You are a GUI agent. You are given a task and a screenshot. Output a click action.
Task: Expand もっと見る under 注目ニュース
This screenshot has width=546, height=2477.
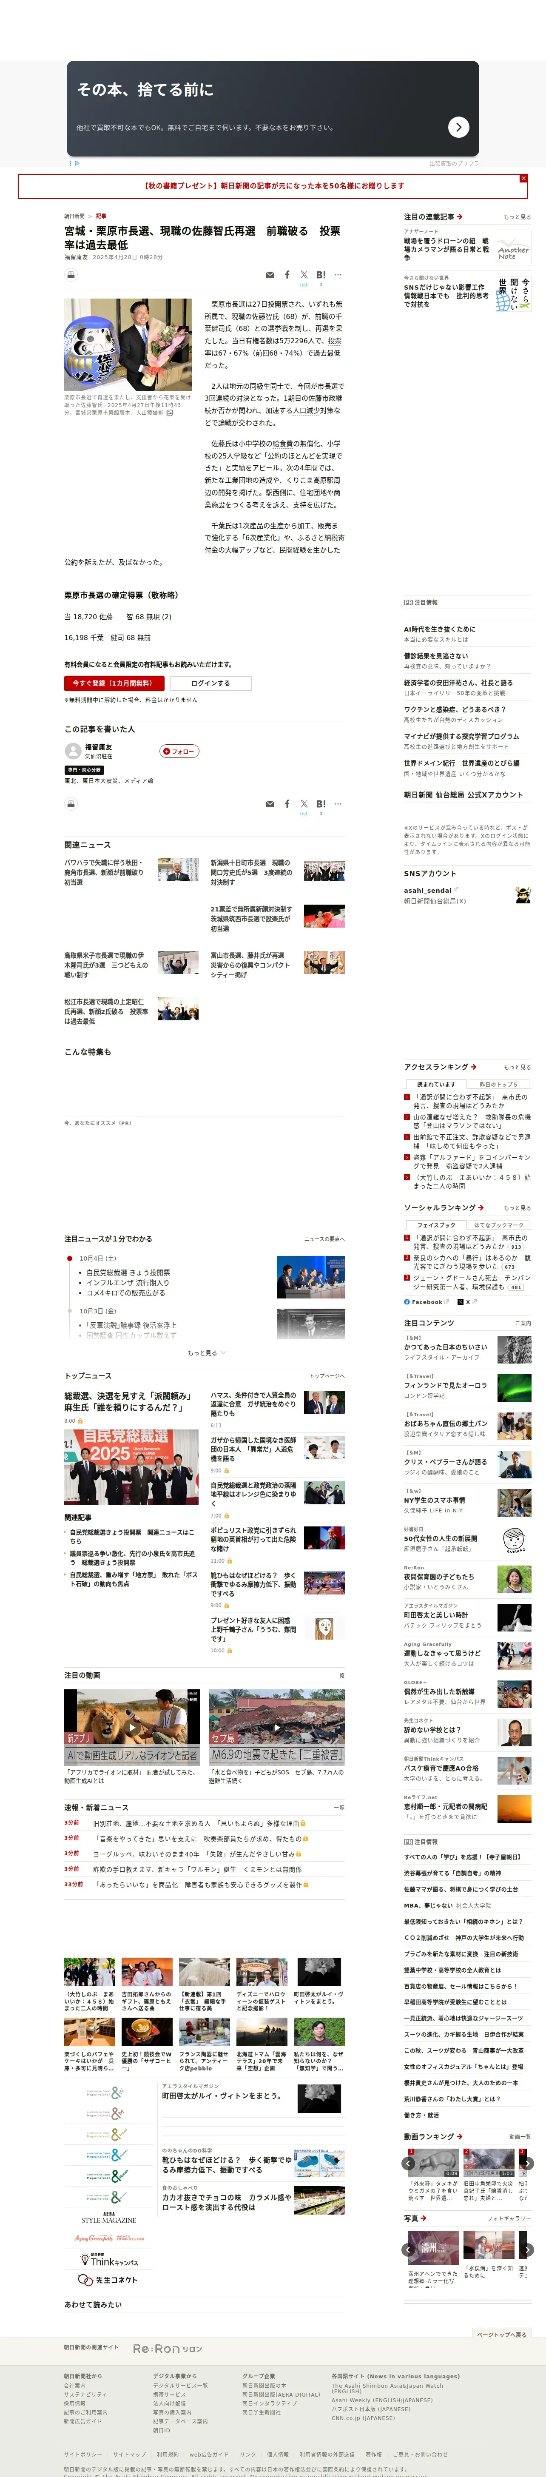(207, 1353)
